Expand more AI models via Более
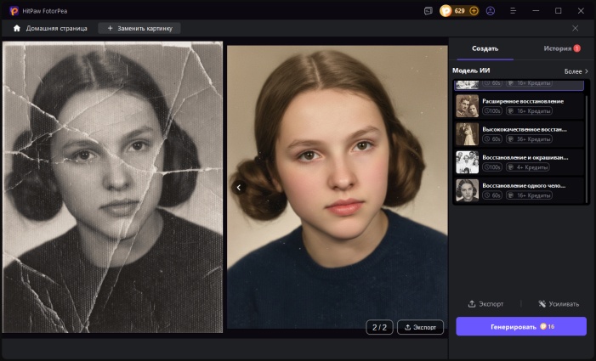This screenshot has width=596, height=361. (x=576, y=71)
